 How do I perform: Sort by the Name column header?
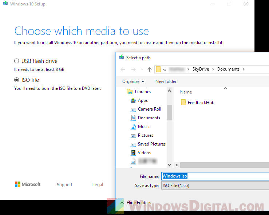tap(186, 92)
